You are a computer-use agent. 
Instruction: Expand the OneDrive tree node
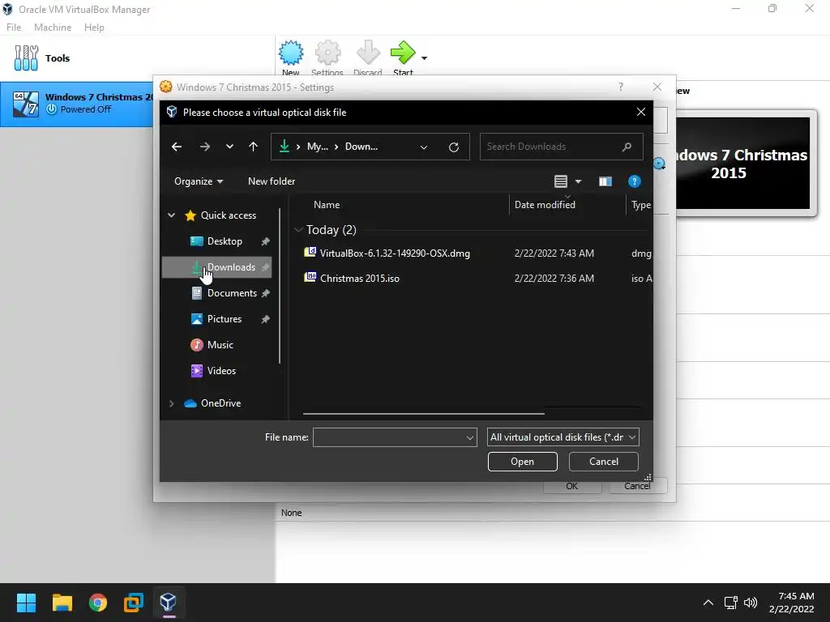pyautogui.click(x=172, y=403)
